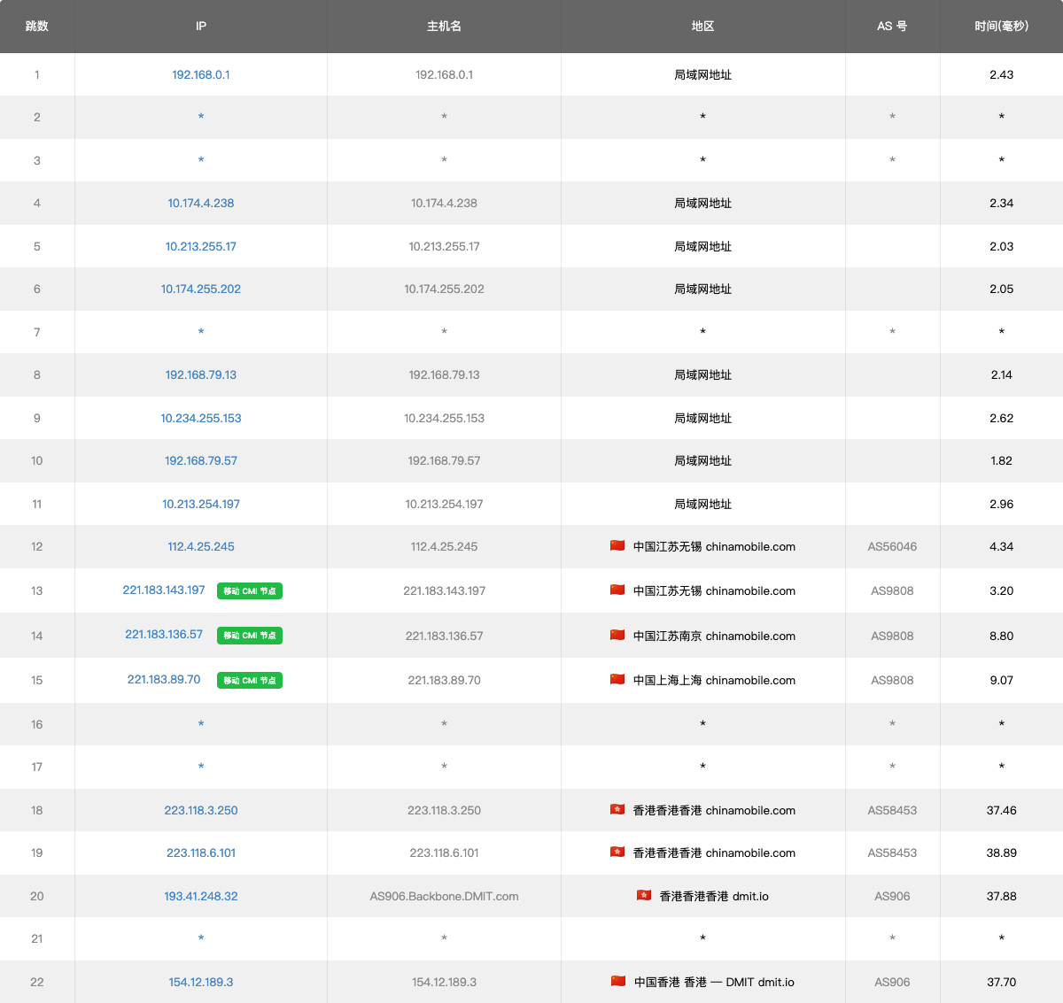
Task: Click the Hong Kong flag in hop 20 row
Action: 644,895
